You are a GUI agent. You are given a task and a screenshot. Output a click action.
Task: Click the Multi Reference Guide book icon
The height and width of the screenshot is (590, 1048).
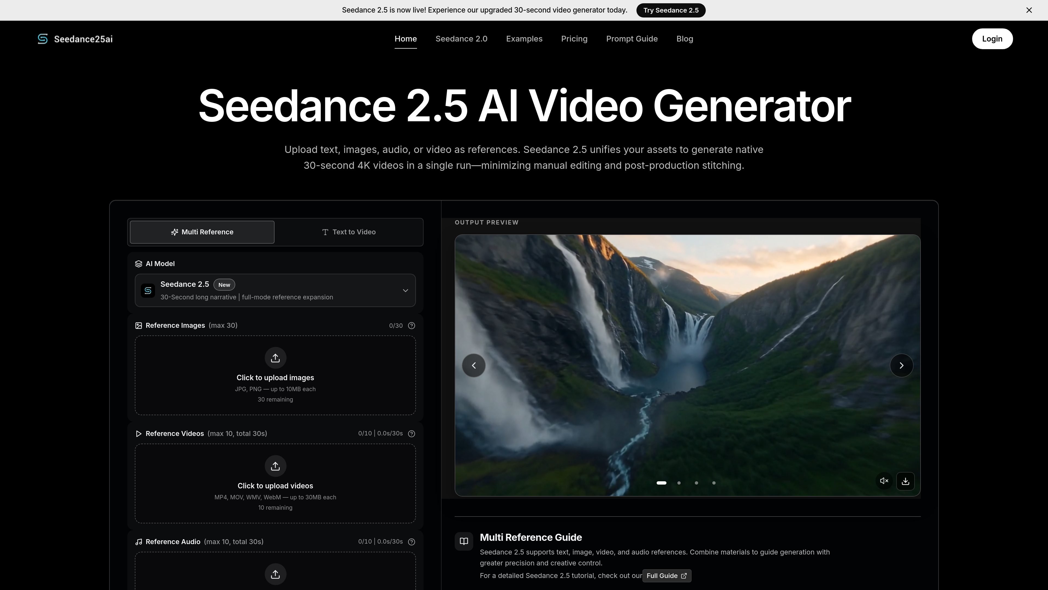[x=464, y=541]
